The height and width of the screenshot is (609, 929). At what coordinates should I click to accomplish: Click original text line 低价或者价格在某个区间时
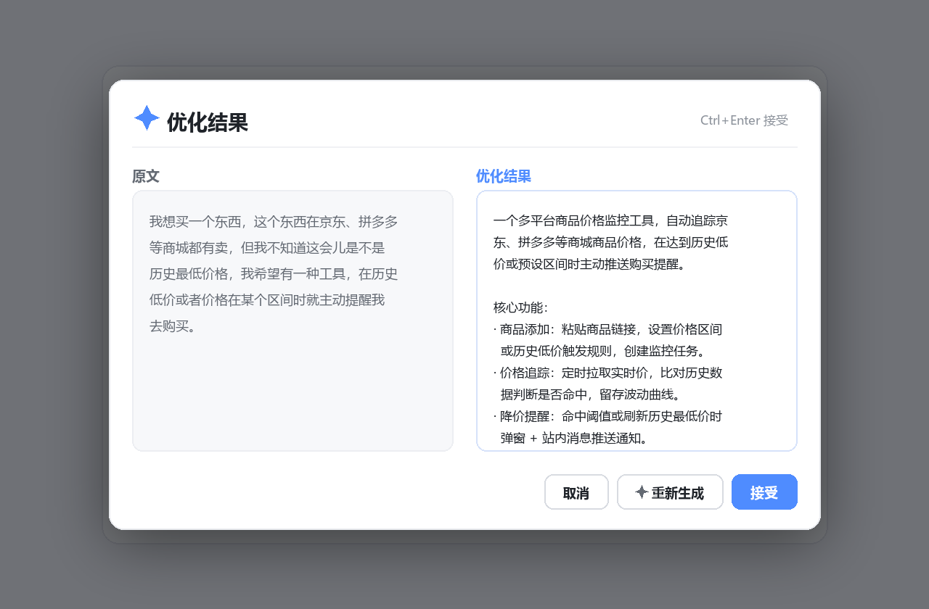pos(267,299)
